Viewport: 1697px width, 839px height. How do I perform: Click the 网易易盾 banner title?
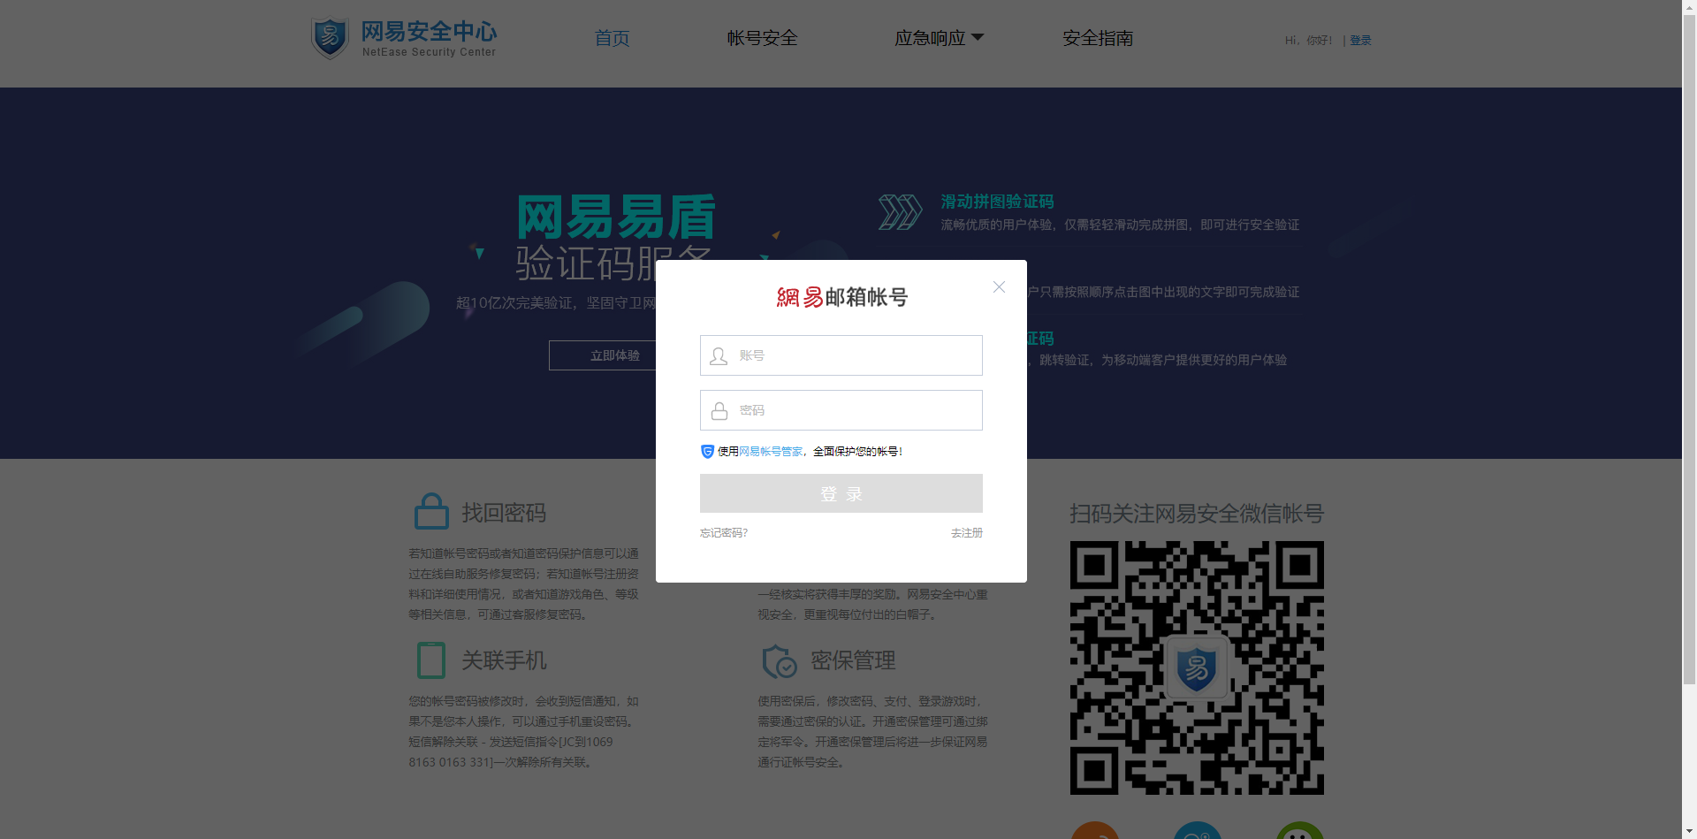[615, 217]
